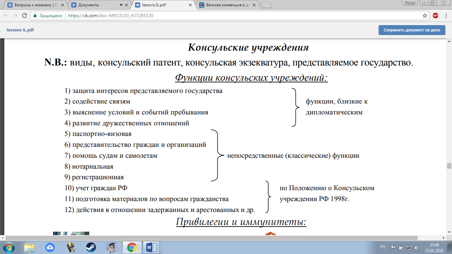Click the heading Привилегии и иммунитеты:

tap(241, 221)
